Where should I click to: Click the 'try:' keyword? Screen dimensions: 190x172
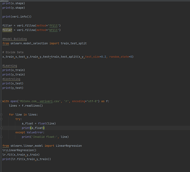[19, 119]
